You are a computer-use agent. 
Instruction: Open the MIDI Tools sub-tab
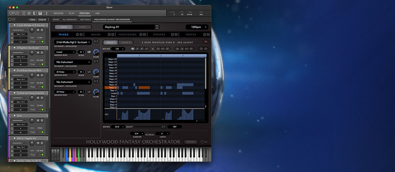coord(85,19)
